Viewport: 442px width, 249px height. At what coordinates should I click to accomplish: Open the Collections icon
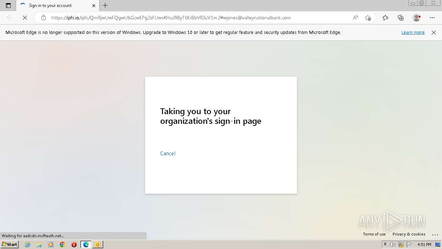[401, 18]
